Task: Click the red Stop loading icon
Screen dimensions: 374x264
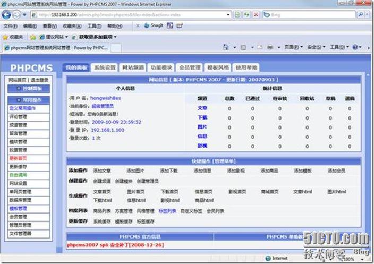Action: (256, 15)
